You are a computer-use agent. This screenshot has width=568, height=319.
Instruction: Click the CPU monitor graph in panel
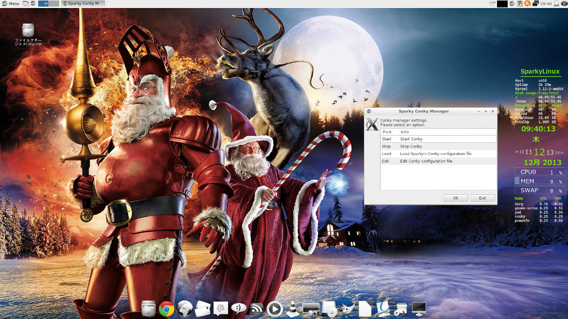click(x=502, y=4)
